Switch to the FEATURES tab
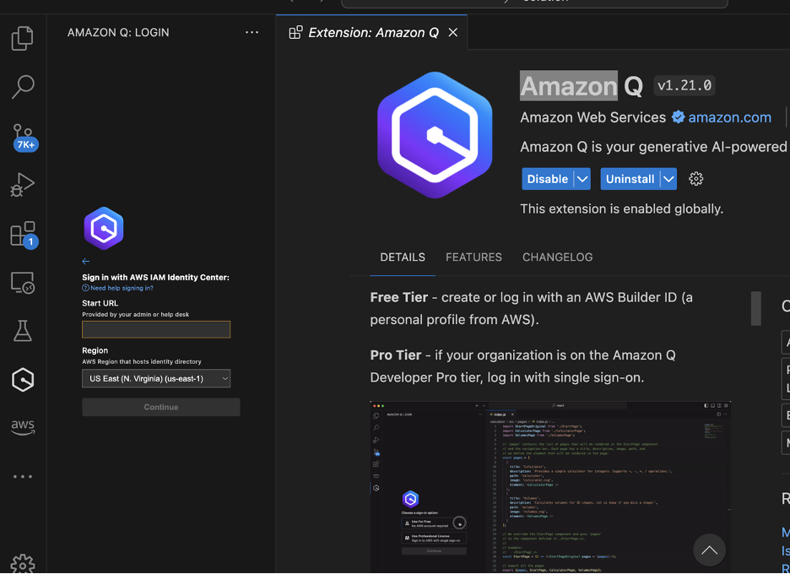Viewport: 790px width, 574px height. click(x=473, y=257)
